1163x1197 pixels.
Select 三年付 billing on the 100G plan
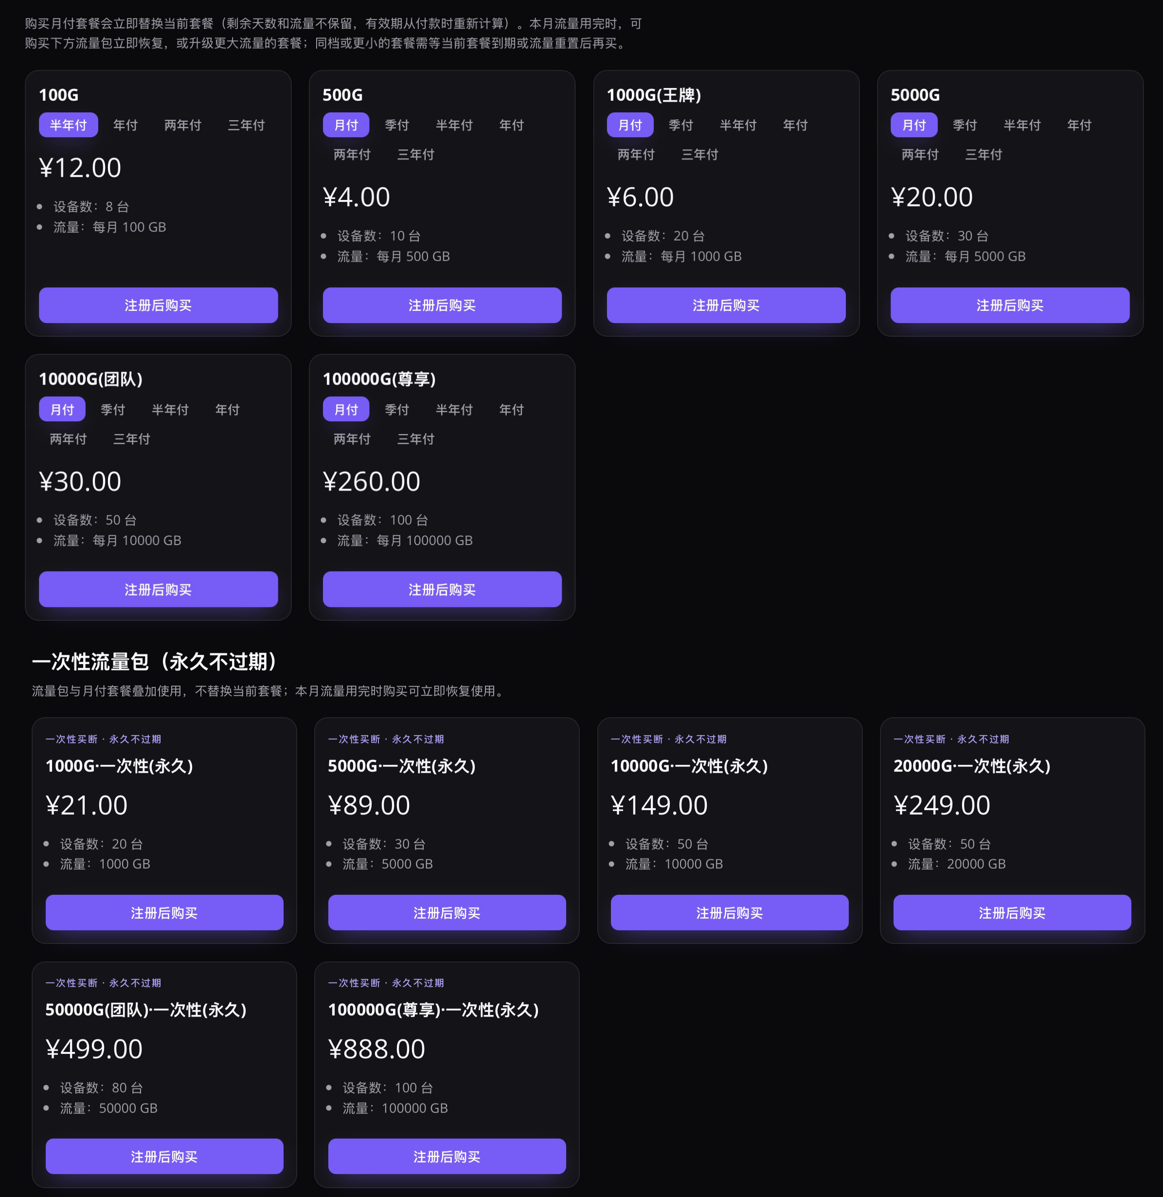(x=246, y=125)
